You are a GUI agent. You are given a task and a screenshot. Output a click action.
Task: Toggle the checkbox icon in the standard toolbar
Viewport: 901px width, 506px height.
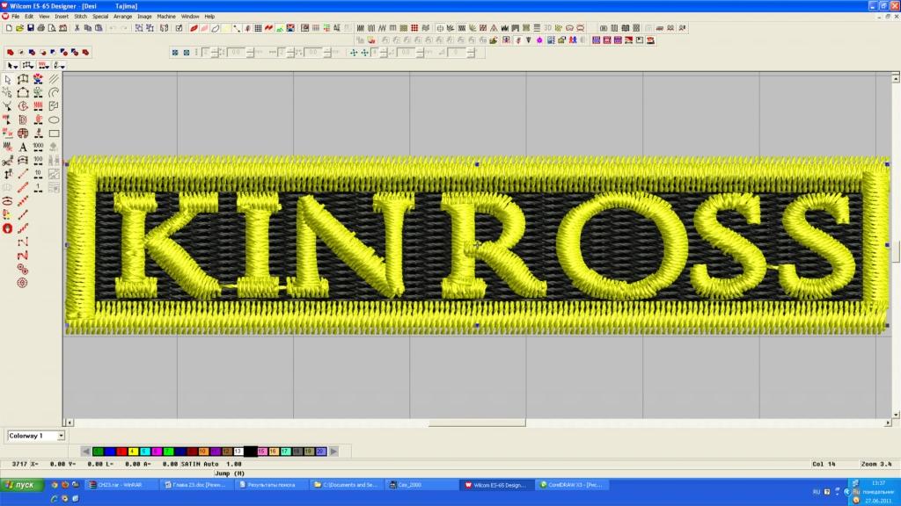tap(179, 28)
